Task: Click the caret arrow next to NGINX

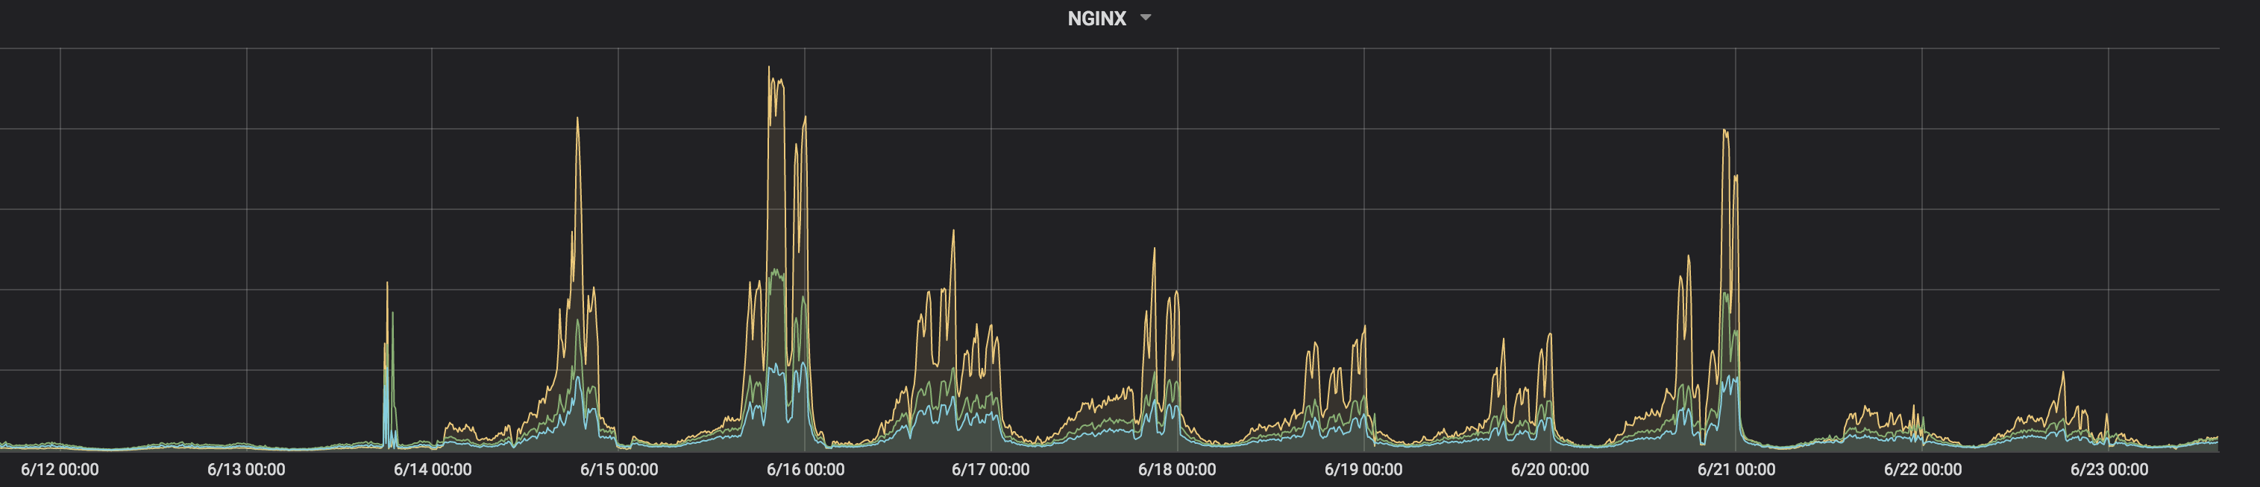Action: (1145, 18)
